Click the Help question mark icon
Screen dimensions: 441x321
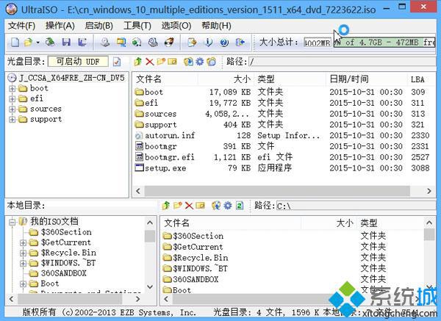click(224, 43)
